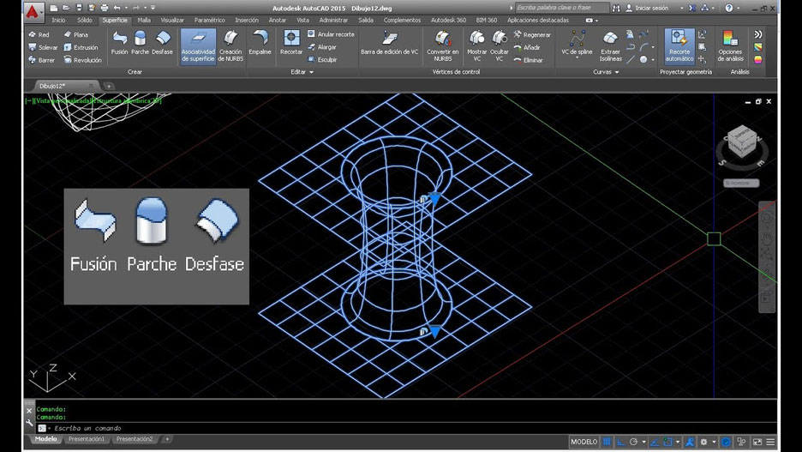This screenshot has height=452, width=802.
Task: Click the MODELO status bar button
Action: click(x=584, y=442)
